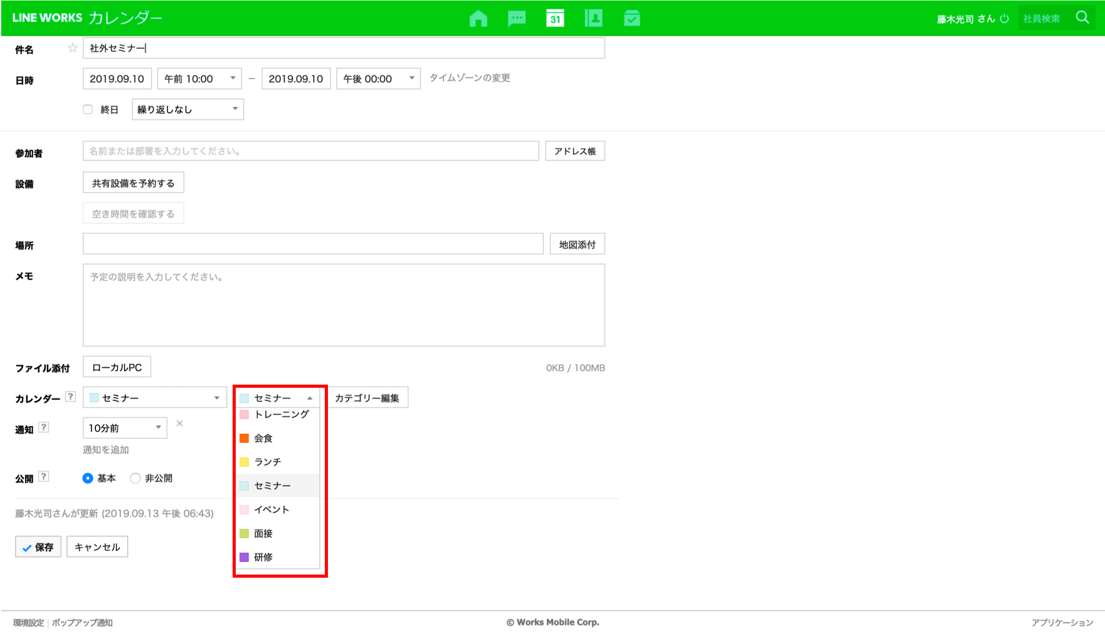This screenshot has height=633, width=1105.
Task: Open the calendar icon showing 31
Action: point(555,18)
